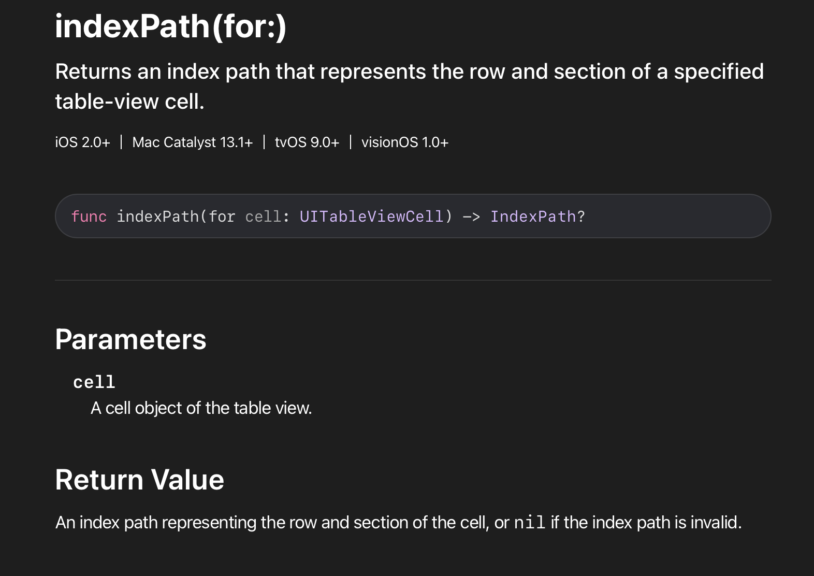Image resolution: width=814 pixels, height=576 pixels.
Task: Click 'if the index path is invalid' text
Action: pos(646,523)
